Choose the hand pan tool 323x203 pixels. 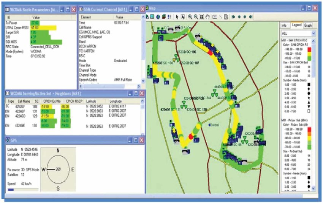(x=207, y=17)
